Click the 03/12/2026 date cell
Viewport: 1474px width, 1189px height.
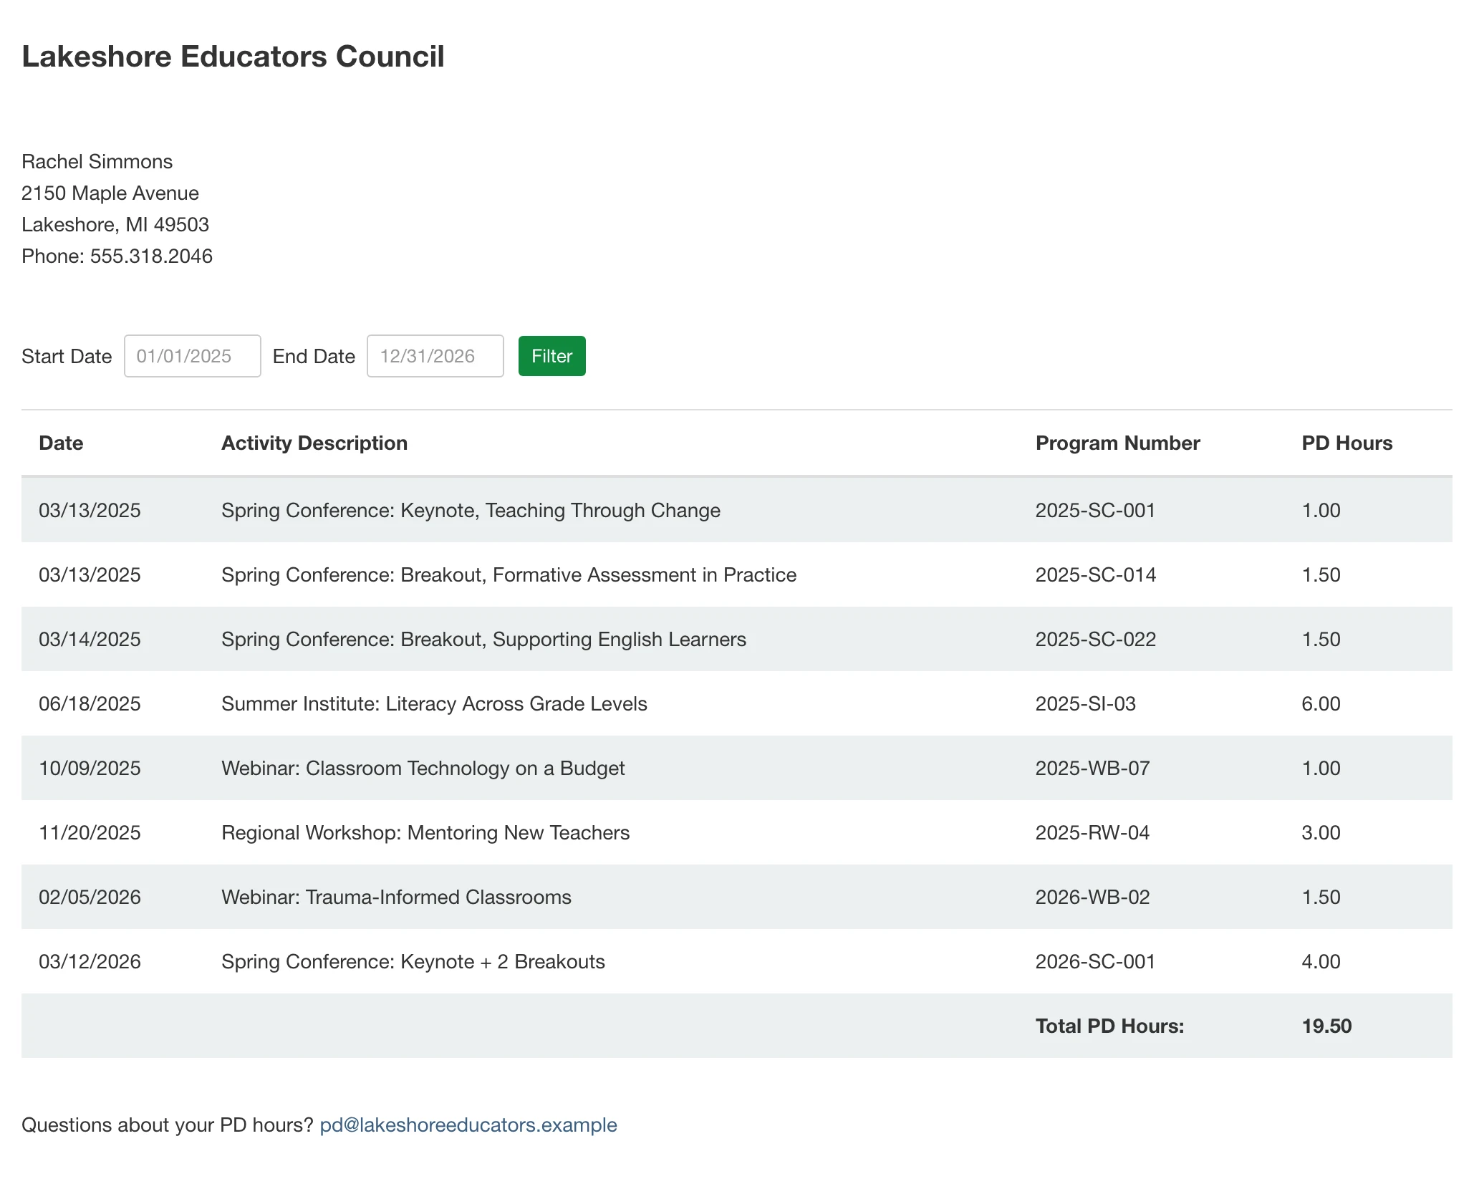(90, 961)
